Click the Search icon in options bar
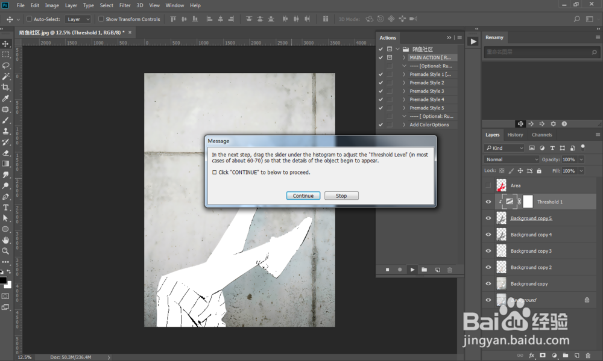 point(576,19)
